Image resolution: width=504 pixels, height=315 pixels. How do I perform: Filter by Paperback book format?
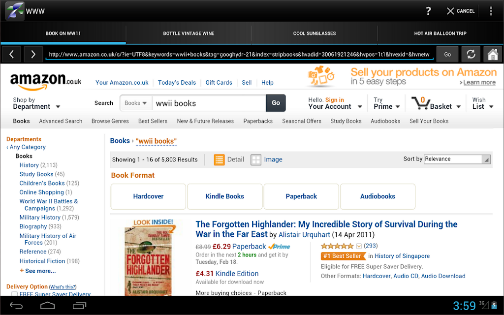click(x=301, y=196)
